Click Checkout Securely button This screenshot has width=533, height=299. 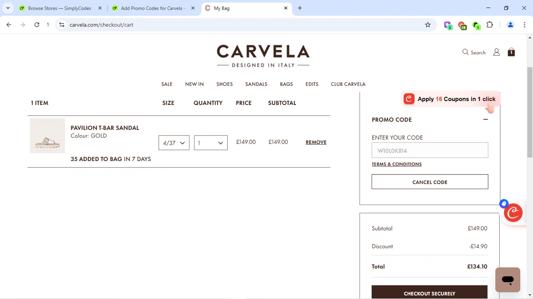click(430, 292)
